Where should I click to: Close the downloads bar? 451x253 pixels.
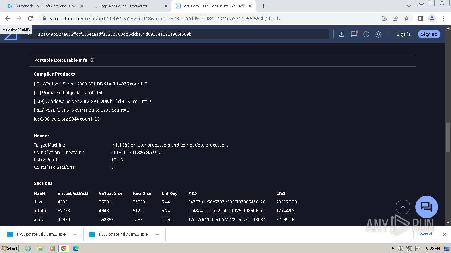click(445, 234)
